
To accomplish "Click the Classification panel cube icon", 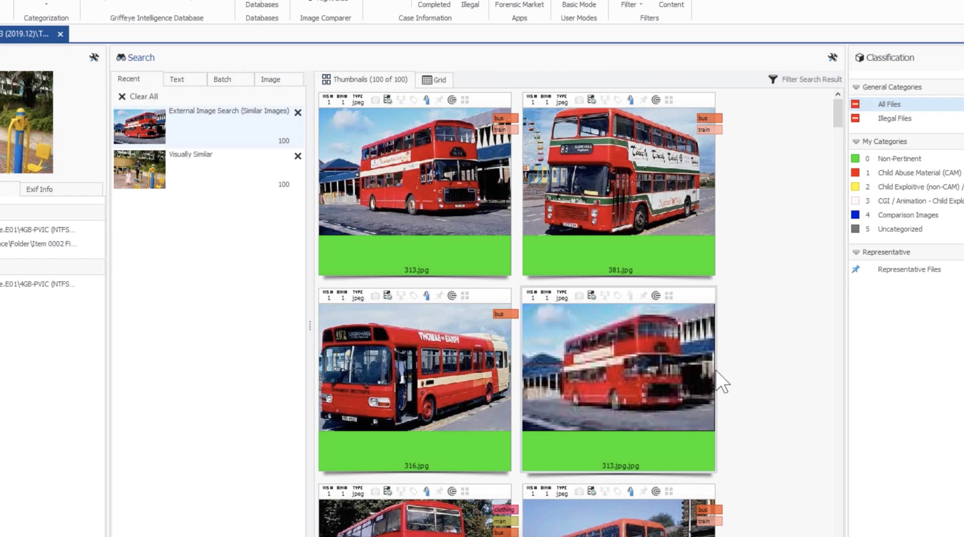I will point(860,57).
